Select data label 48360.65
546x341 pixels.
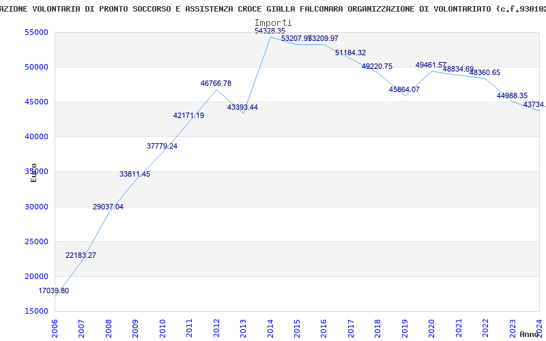(485, 73)
